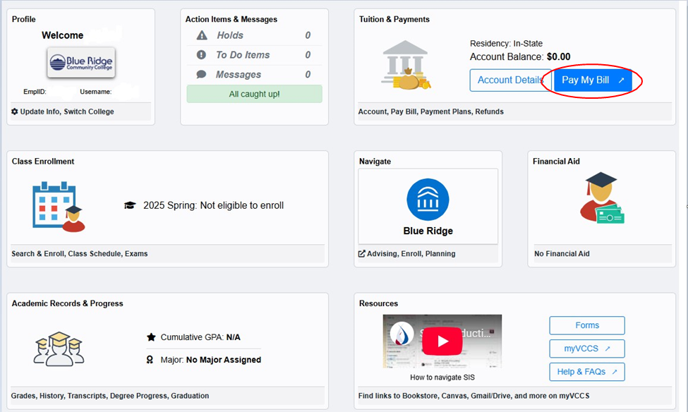Open Advising, Enroll, Planning link
Screen dimensions: 688x412
(x=407, y=254)
